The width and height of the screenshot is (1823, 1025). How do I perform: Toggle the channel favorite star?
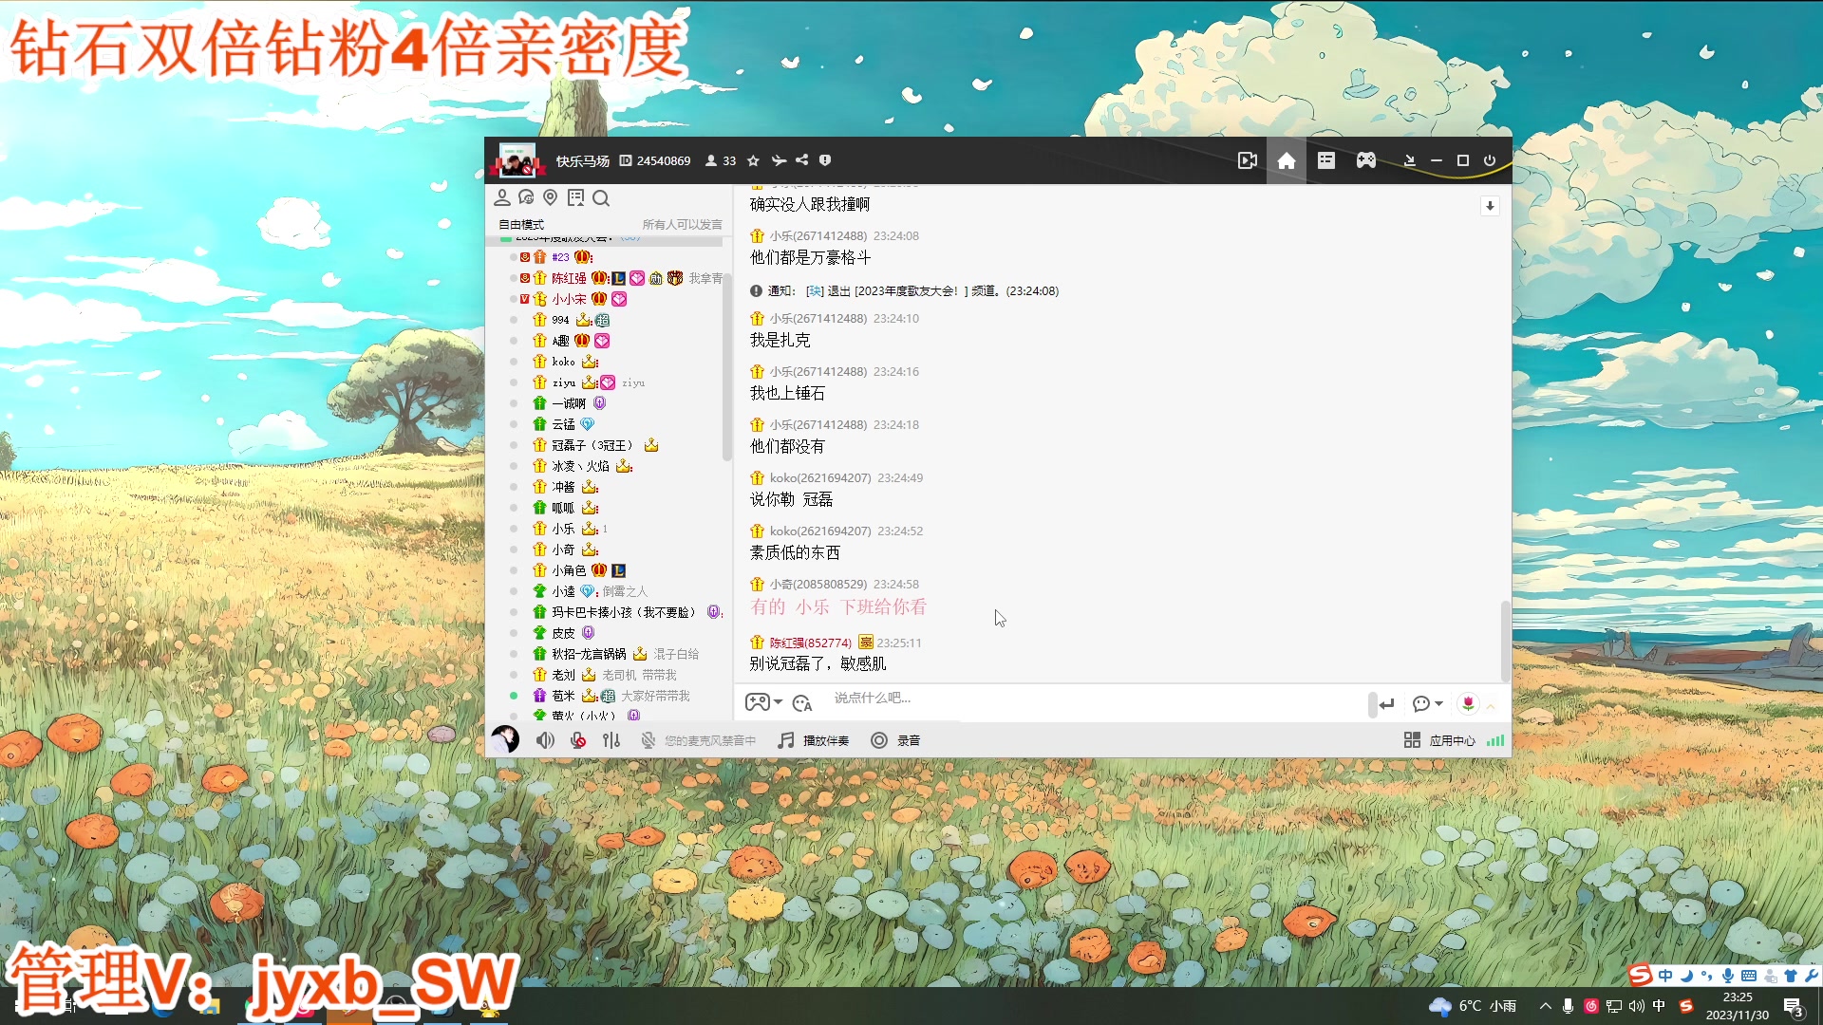point(752,160)
